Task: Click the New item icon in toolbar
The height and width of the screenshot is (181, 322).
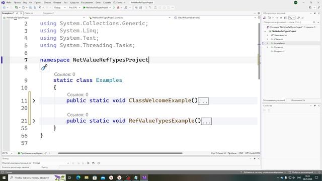Action: [16, 8]
